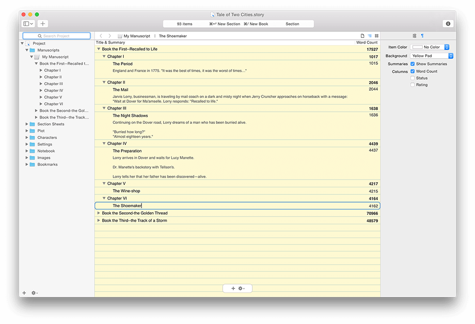Switch to the outline list view icon
The width and height of the screenshot is (475, 324).
point(369,36)
